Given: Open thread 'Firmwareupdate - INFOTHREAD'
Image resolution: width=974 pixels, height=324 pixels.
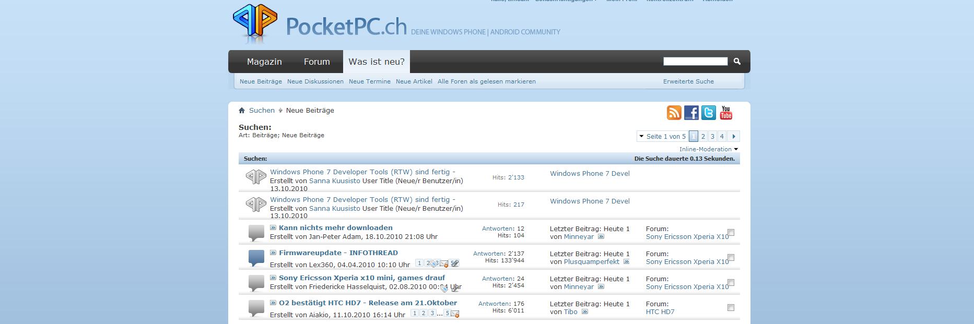Looking at the screenshot, I should click(338, 253).
